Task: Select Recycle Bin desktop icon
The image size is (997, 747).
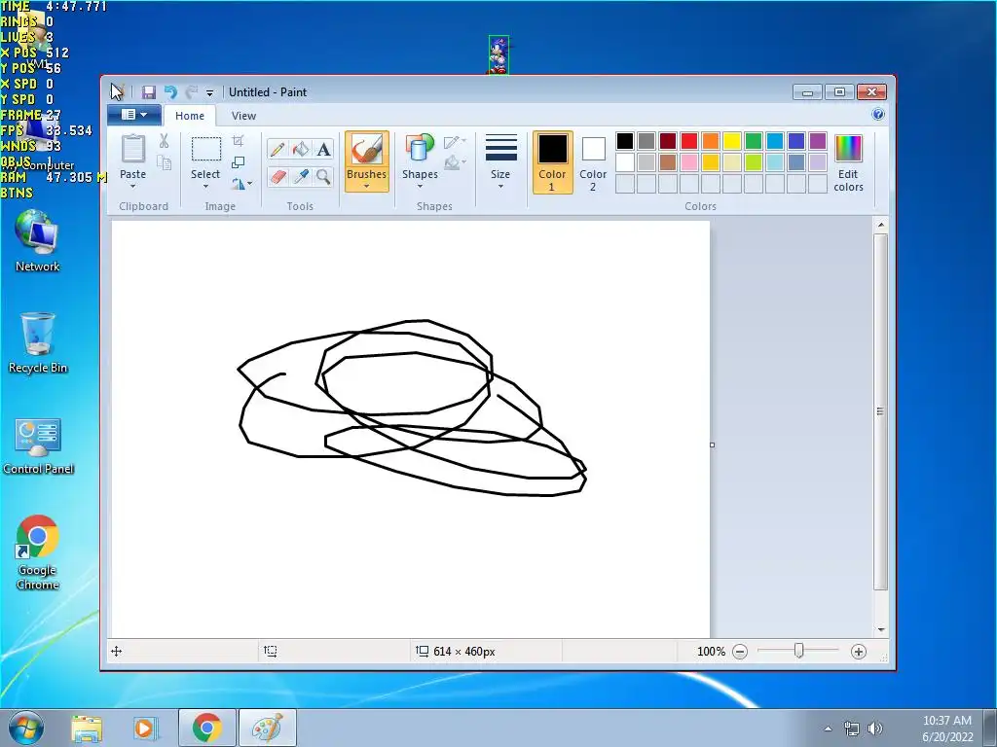Action: pos(38,343)
